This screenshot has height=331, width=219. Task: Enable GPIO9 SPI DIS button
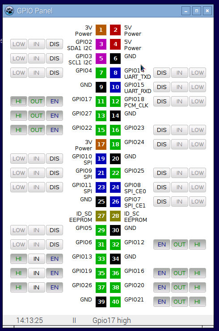pyautogui.click(x=55, y=173)
